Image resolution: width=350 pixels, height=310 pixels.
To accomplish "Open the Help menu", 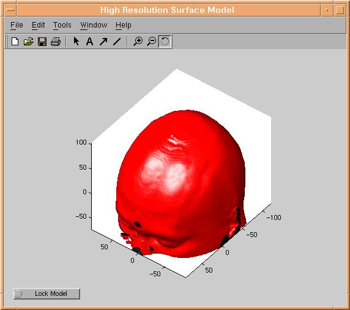I will pyautogui.click(x=123, y=25).
